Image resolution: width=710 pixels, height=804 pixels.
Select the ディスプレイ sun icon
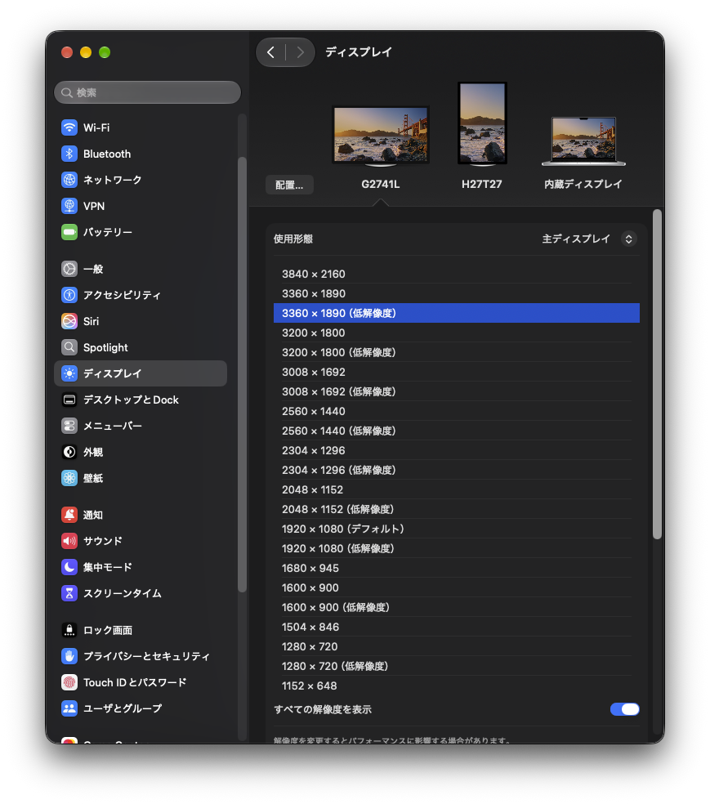coord(69,373)
